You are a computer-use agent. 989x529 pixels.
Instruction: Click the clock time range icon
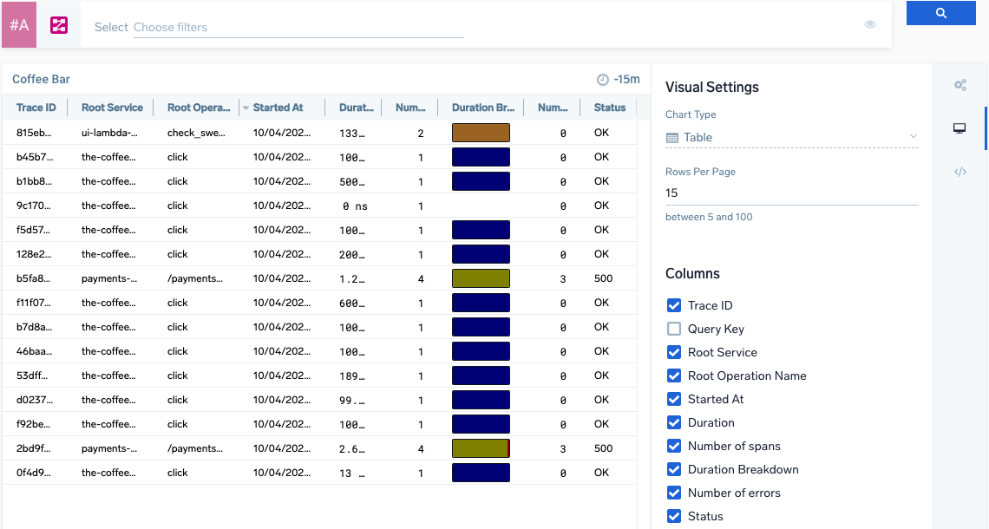tap(603, 80)
